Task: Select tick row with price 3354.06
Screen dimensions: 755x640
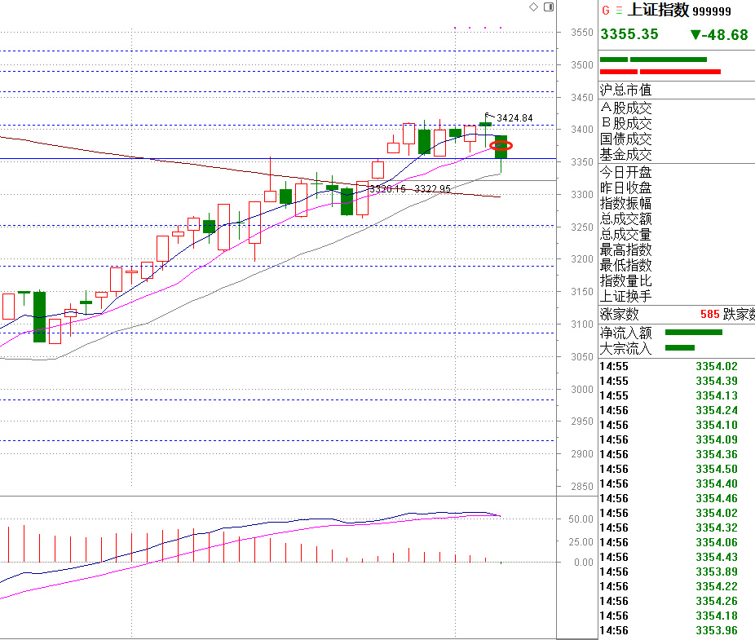Action: pos(677,542)
